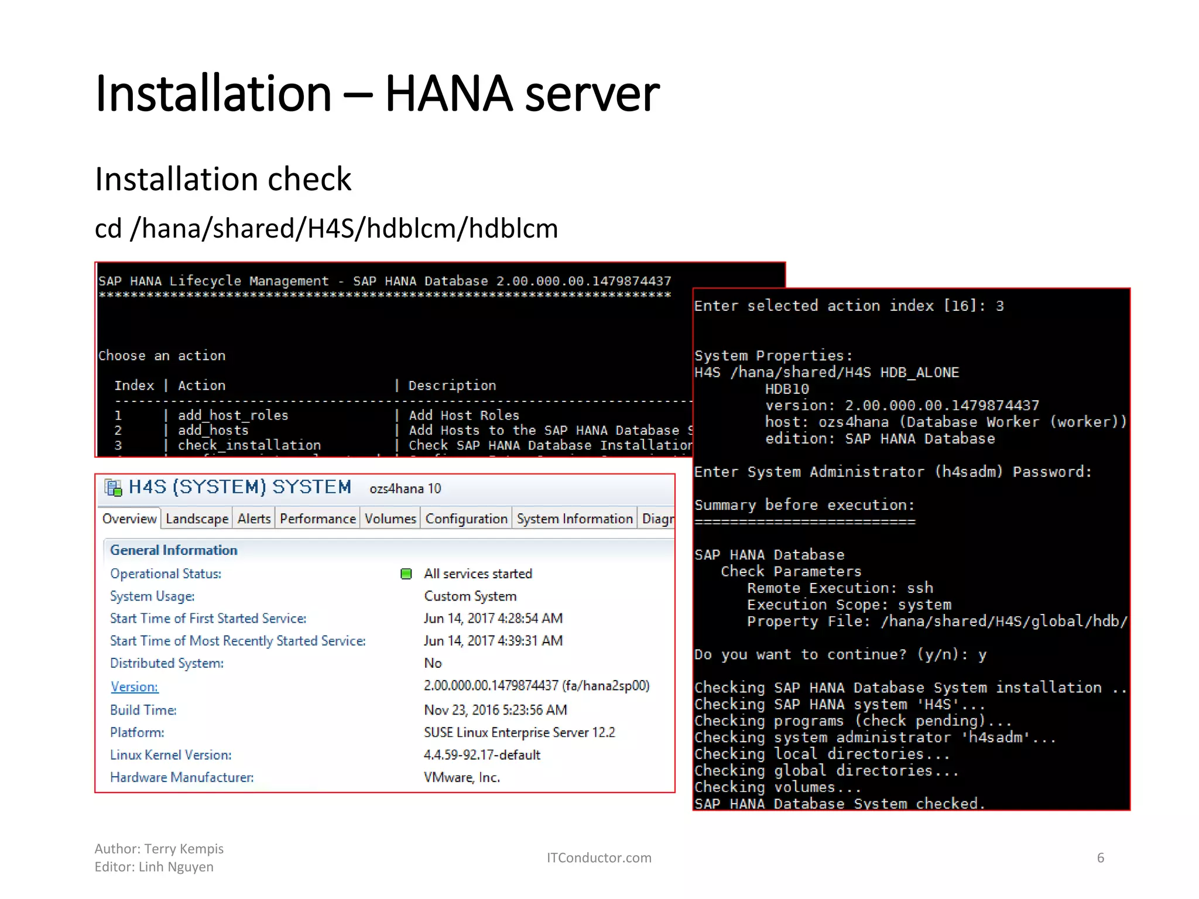Click 'Enter selected action index [16]: 3' line
1199x899 pixels.
pyautogui.click(x=849, y=306)
